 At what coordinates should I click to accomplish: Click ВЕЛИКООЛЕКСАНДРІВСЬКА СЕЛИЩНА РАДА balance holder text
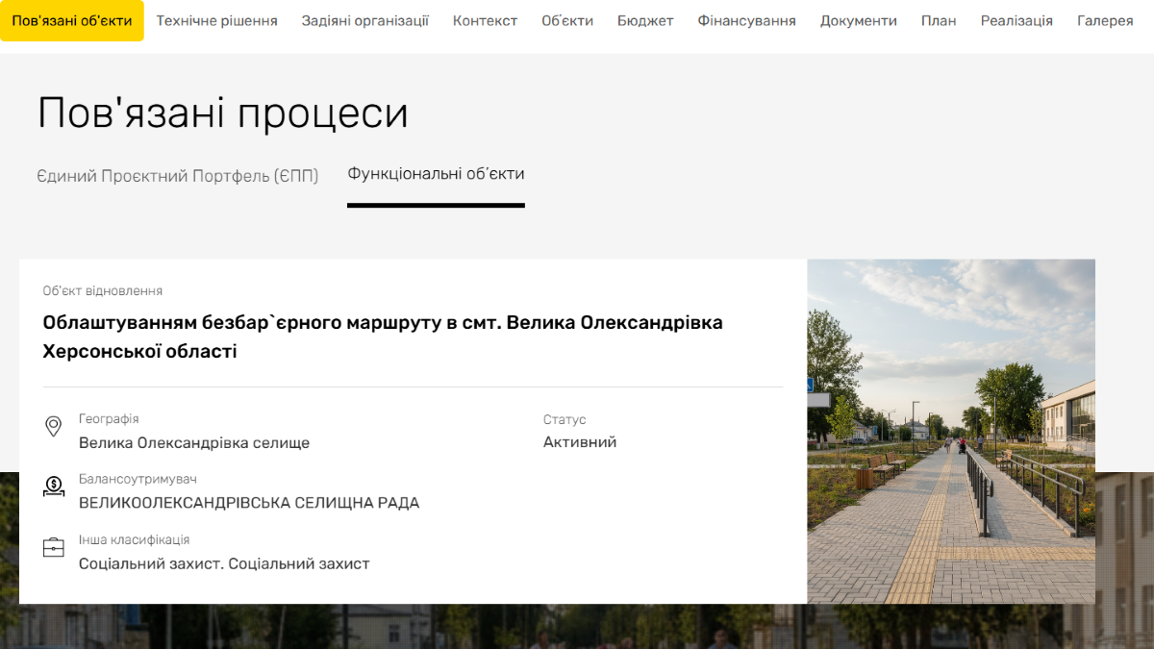249,503
